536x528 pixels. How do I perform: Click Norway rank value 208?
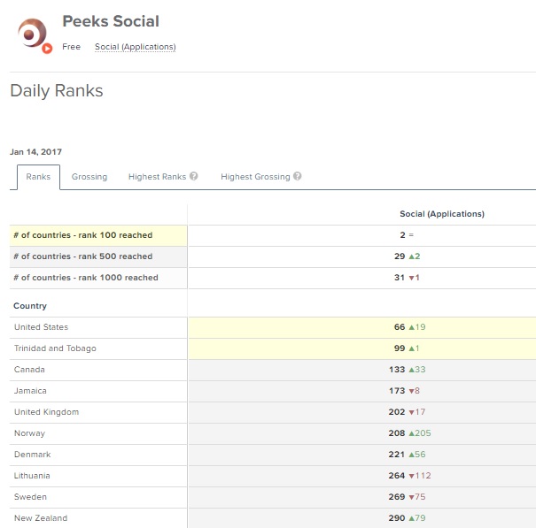(x=397, y=433)
